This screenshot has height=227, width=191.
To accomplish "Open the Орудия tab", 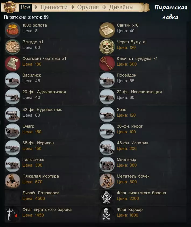I will point(88,7).
